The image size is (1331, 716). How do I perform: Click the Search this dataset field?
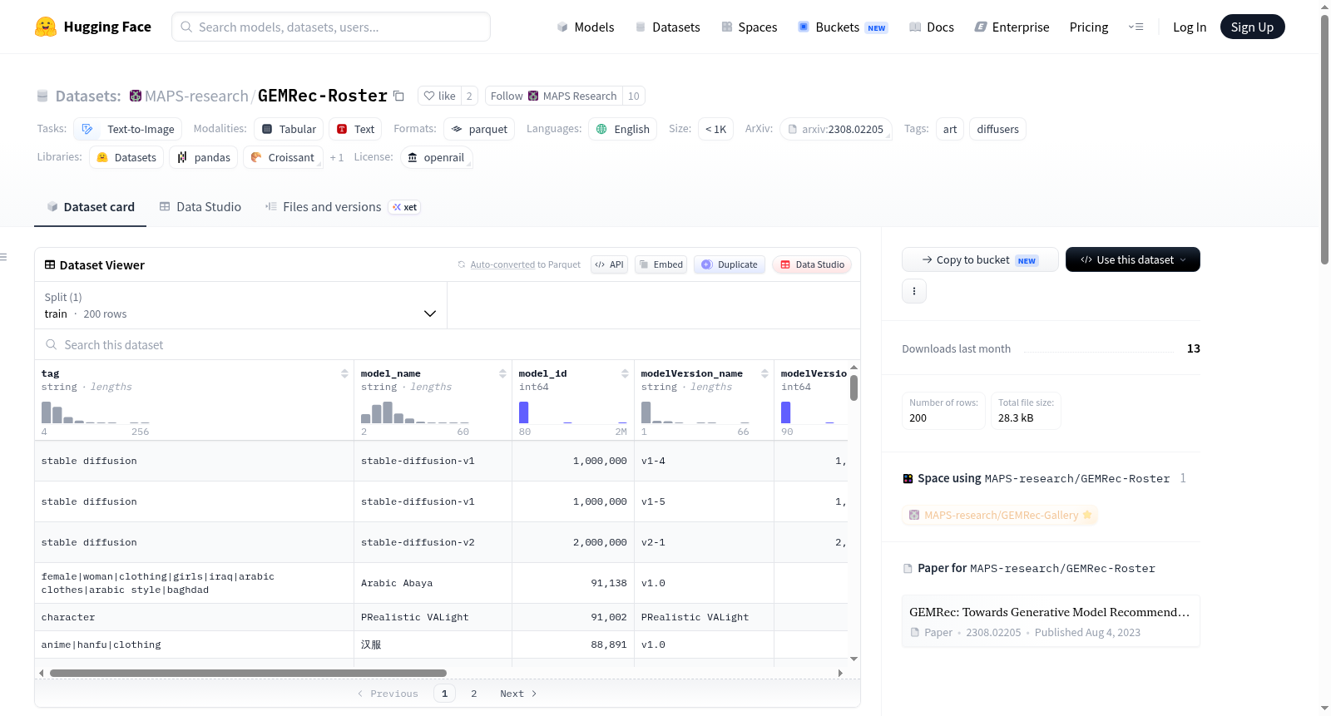click(x=448, y=344)
